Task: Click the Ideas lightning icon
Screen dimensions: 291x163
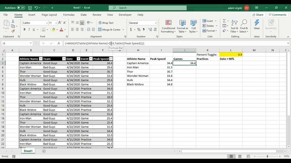Action: pyautogui.click(x=257, y=24)
